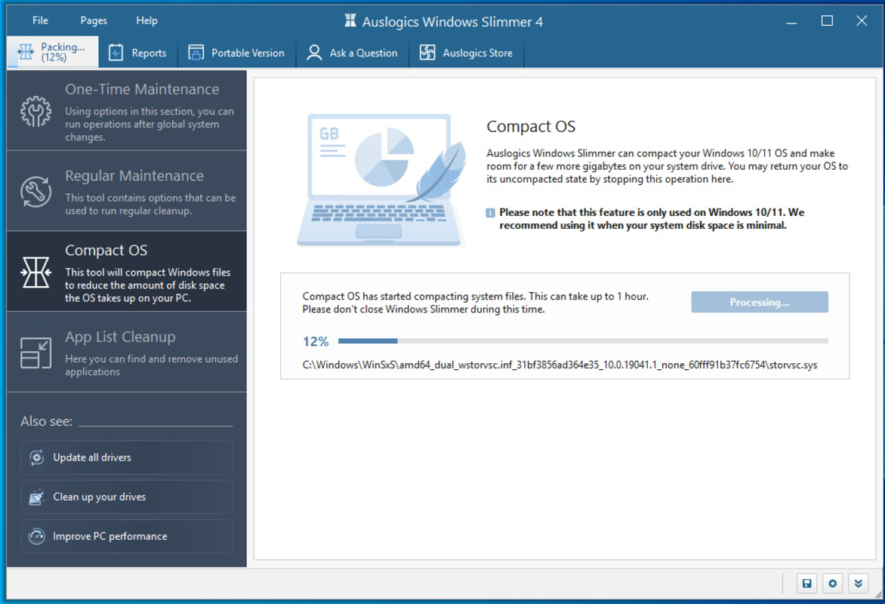Click the 12% progress label
Viewport: 885px width, 604px height.
pos(316,341)
